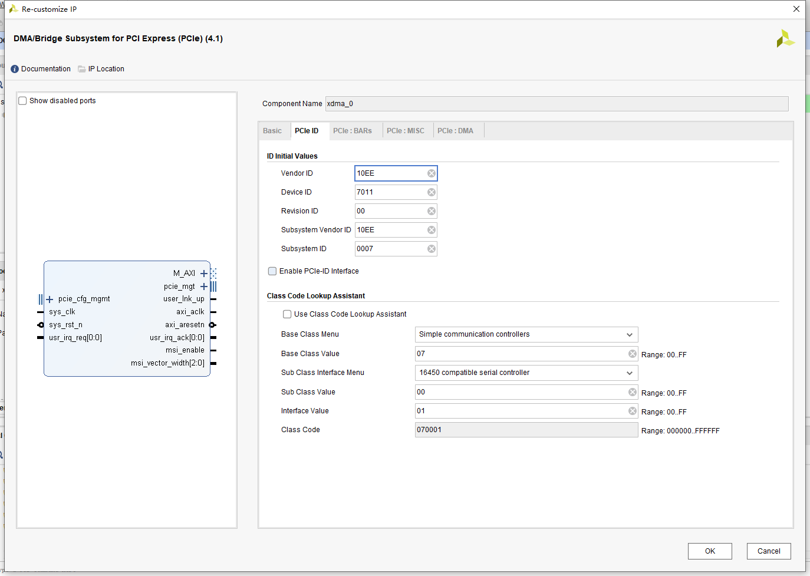Open the Sub Class Interface Menu dropdown

coord(526,373)
